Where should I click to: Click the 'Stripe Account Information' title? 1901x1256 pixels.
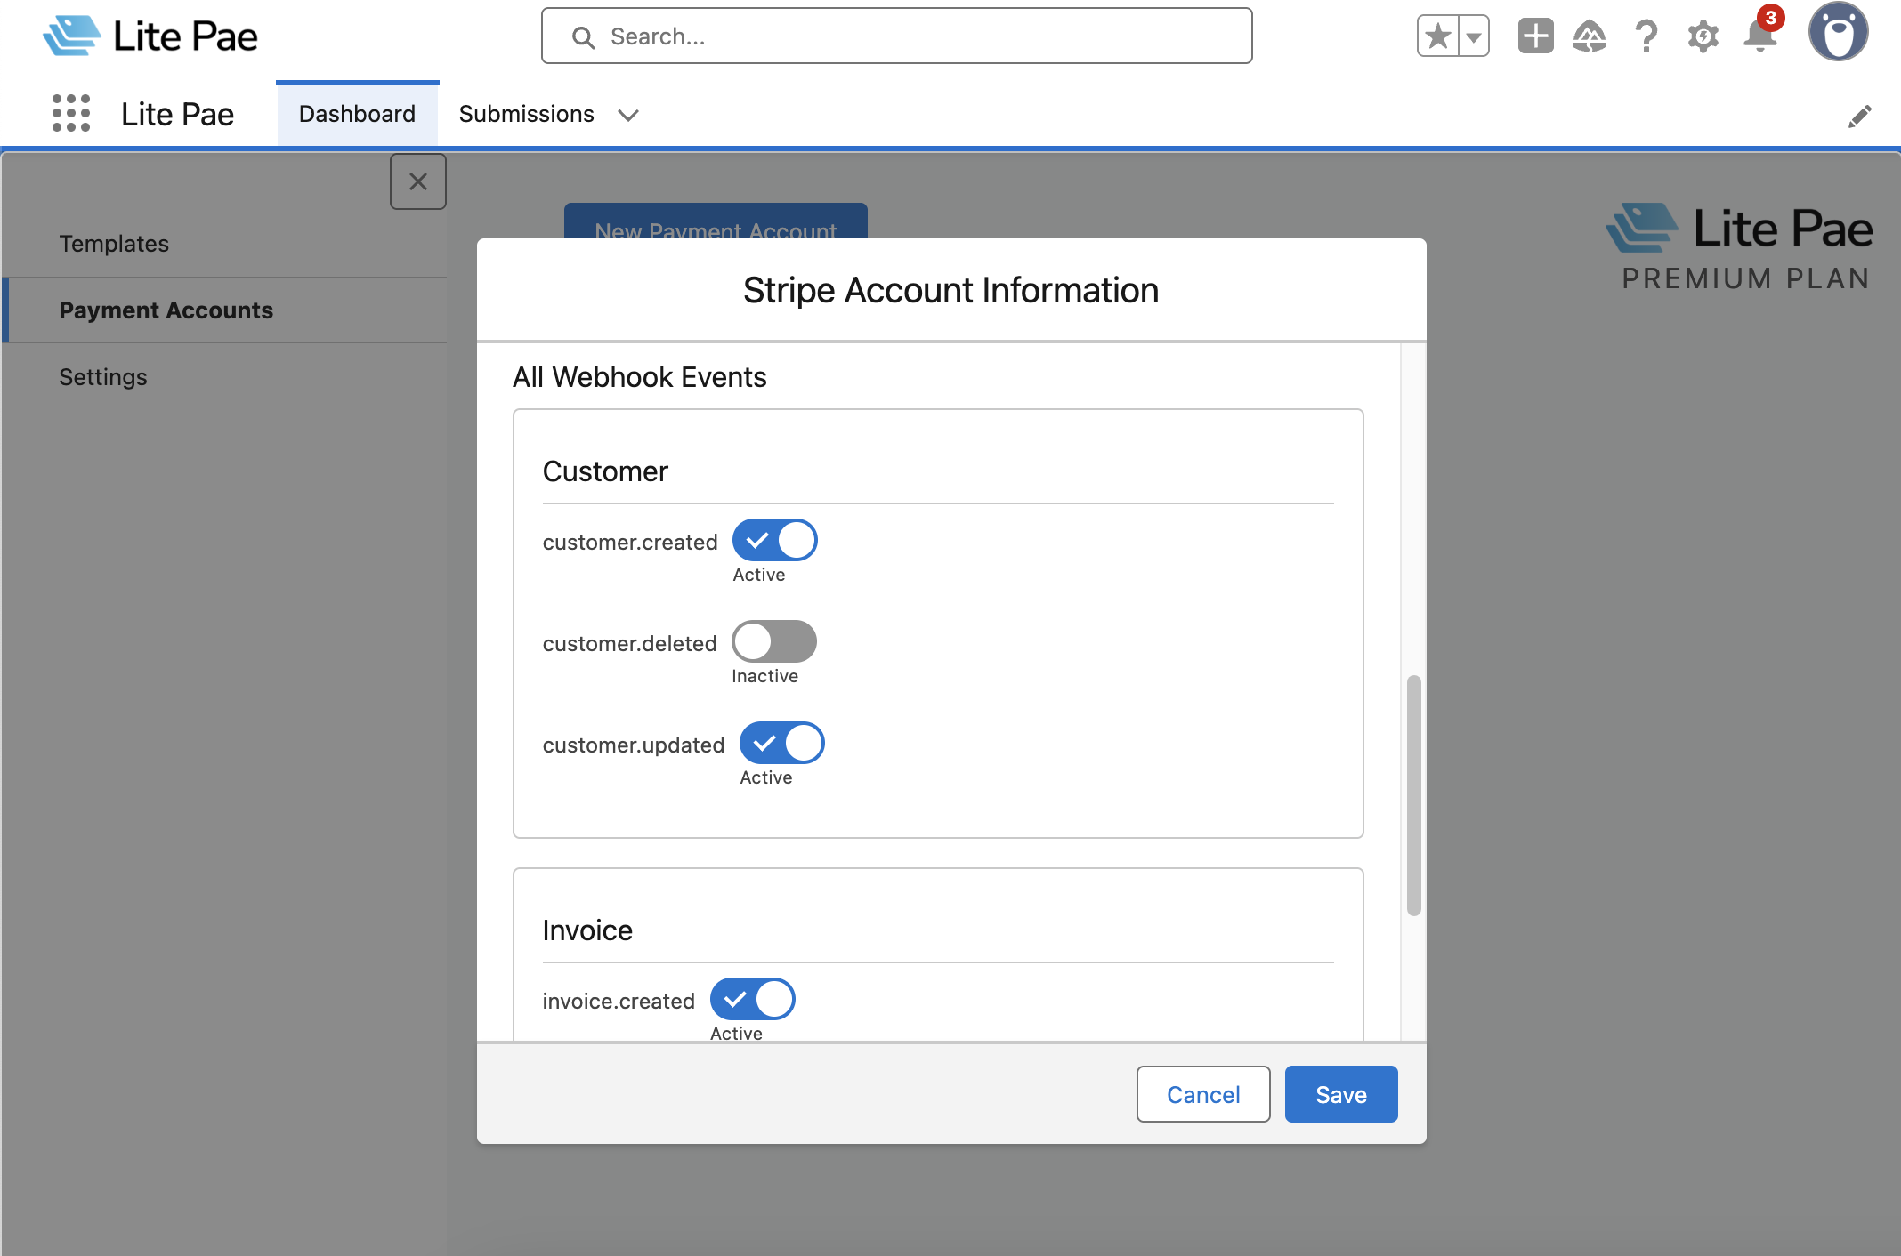click(950, 290)
